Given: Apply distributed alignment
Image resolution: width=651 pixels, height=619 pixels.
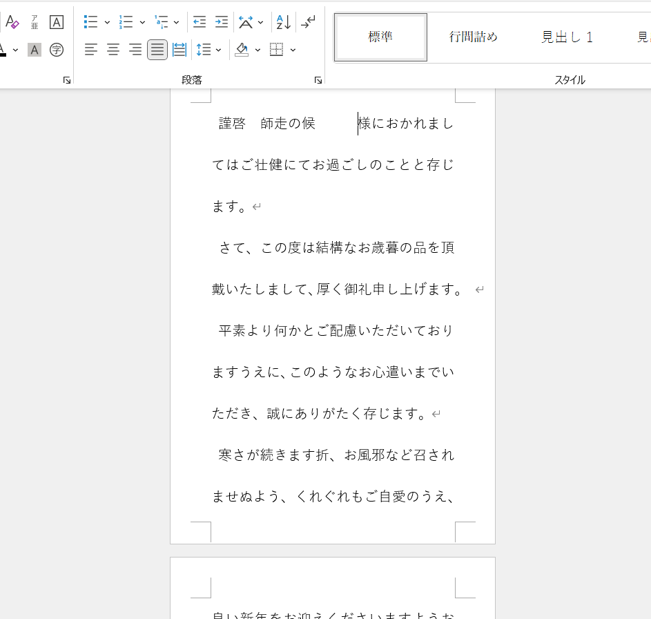Looking at the screenshot, I should (179, 50).
